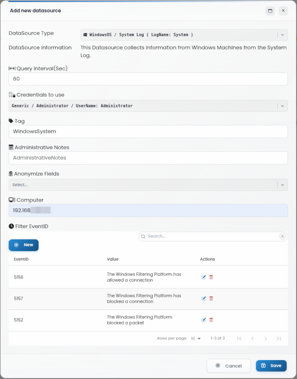Click the search magnifier icon
The width and height of the screenshot is (297, 379).
(x=143, y=236)
